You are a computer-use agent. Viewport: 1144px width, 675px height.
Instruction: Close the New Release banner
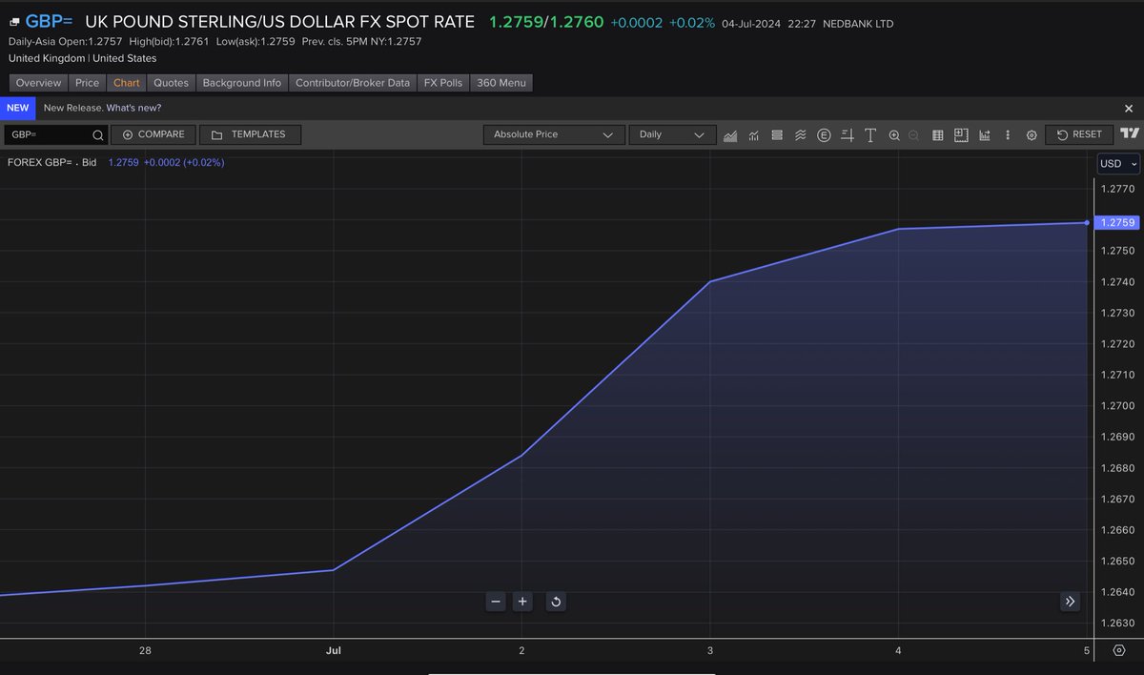click(1129, 109)
